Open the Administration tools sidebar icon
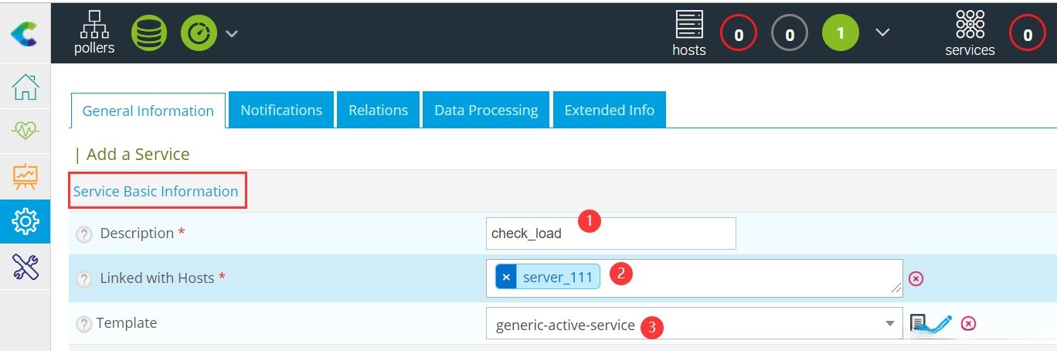The width and height of the screenshot is (1057, 351). click(25, 267)
